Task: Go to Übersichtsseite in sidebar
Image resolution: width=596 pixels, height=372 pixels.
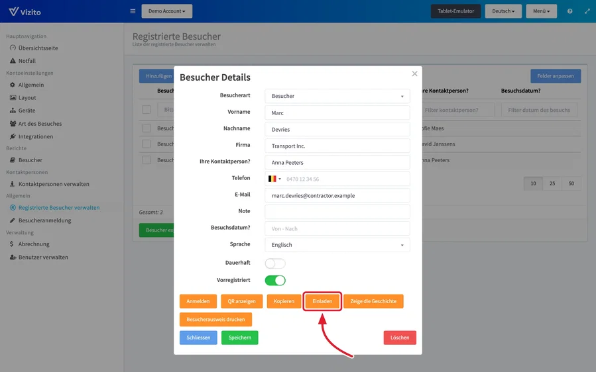Action: point(38,48)
